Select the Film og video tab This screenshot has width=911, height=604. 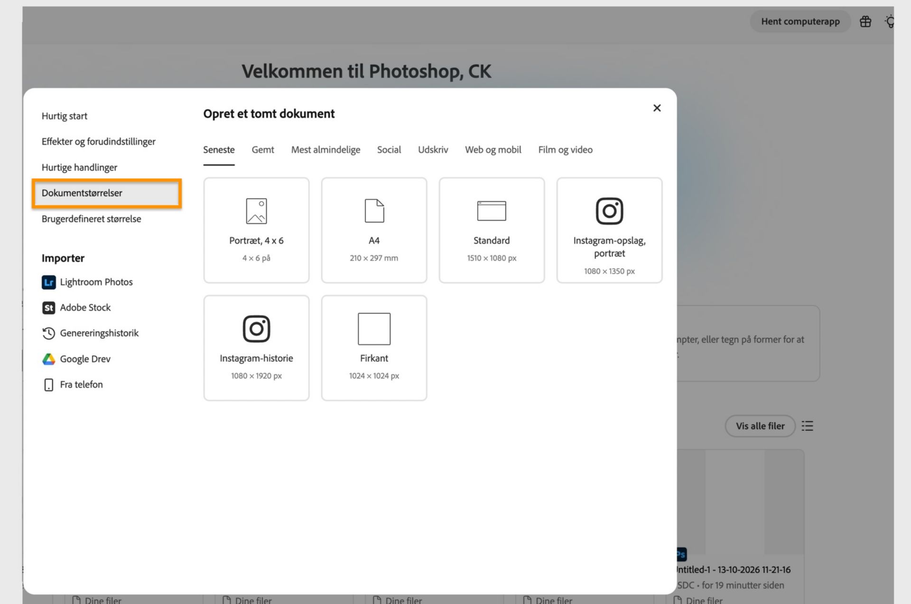(565, 150)
